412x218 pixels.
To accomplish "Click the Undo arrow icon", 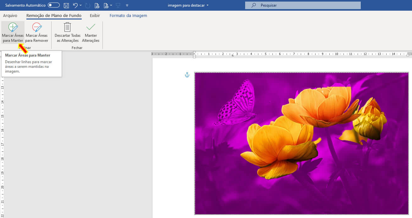I will 75,5.
